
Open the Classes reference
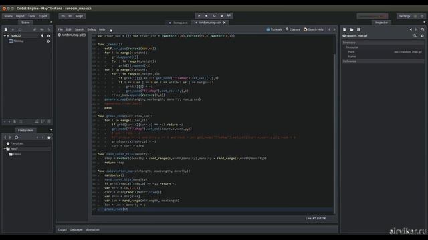pyautogui.click(x=293, y=29)
